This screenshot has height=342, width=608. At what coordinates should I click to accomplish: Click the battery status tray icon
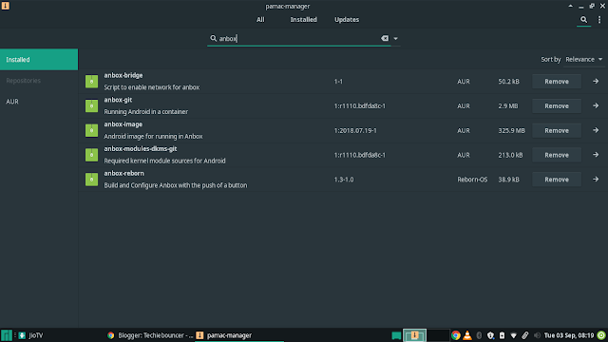(x=502, y=335)
